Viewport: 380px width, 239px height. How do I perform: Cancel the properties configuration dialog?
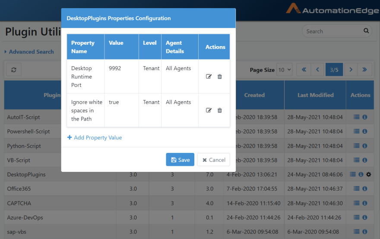213,159
